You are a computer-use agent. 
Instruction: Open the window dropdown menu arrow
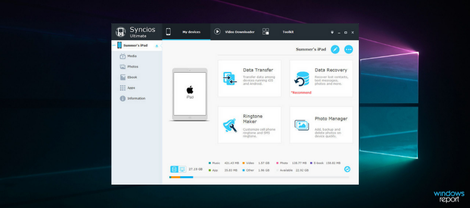click(x=332, y=32)
